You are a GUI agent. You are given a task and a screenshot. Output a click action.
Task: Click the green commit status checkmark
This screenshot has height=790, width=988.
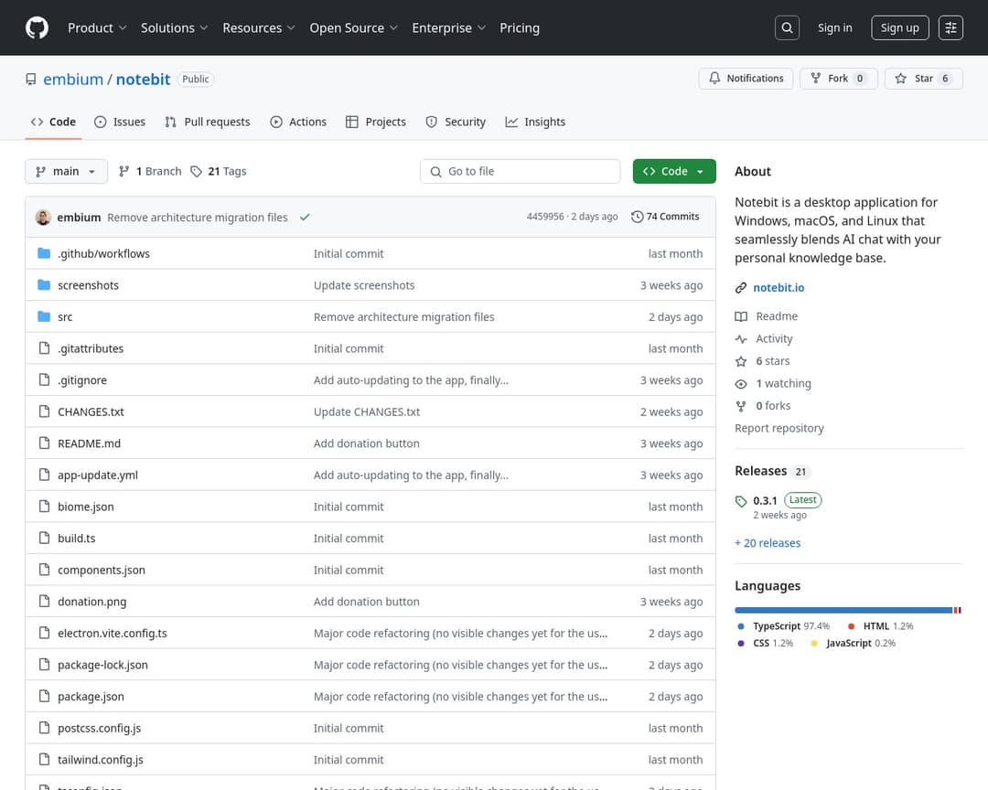pyautogui.click(x=305, y=217)
